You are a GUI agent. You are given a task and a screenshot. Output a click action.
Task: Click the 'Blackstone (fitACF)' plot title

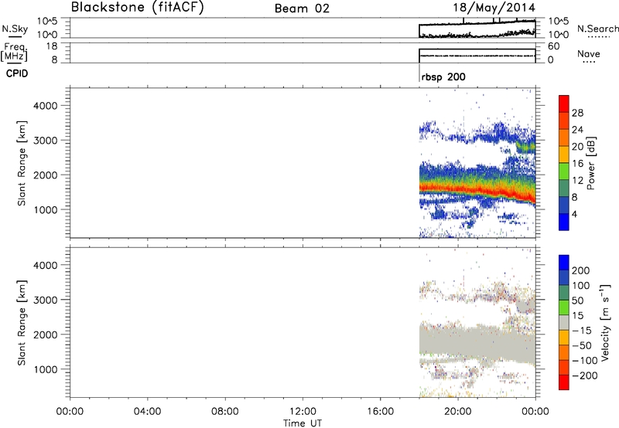[138, 7]
